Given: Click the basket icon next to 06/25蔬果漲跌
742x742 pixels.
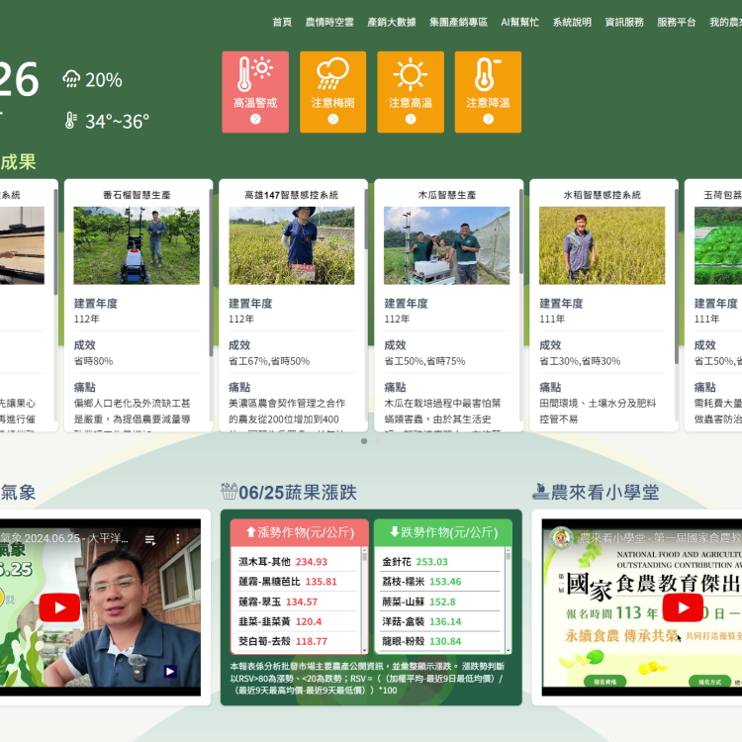Looking at the screenshot, I should tap(230, 491).
